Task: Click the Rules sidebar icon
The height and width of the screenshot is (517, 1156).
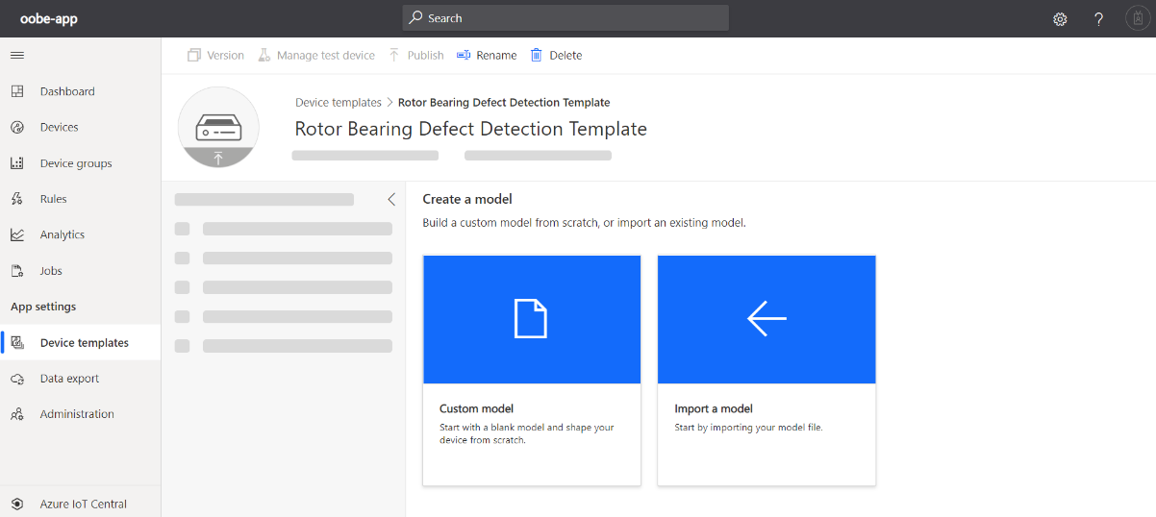Action: tap(17, 199)
